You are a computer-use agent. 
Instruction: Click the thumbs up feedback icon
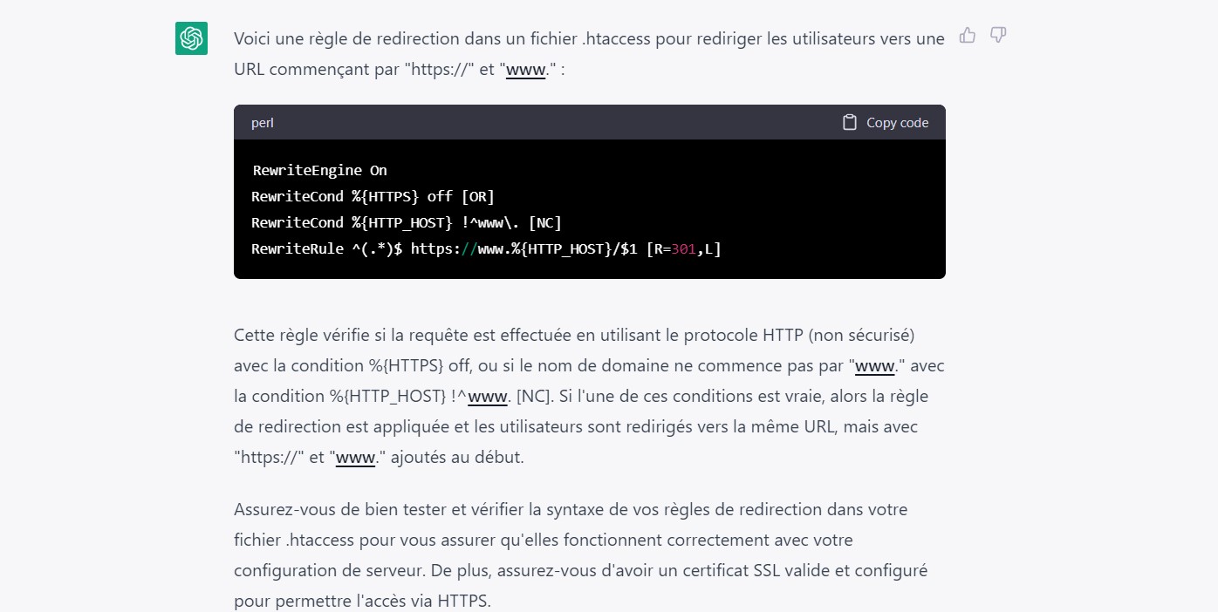(x=967, y=35)
